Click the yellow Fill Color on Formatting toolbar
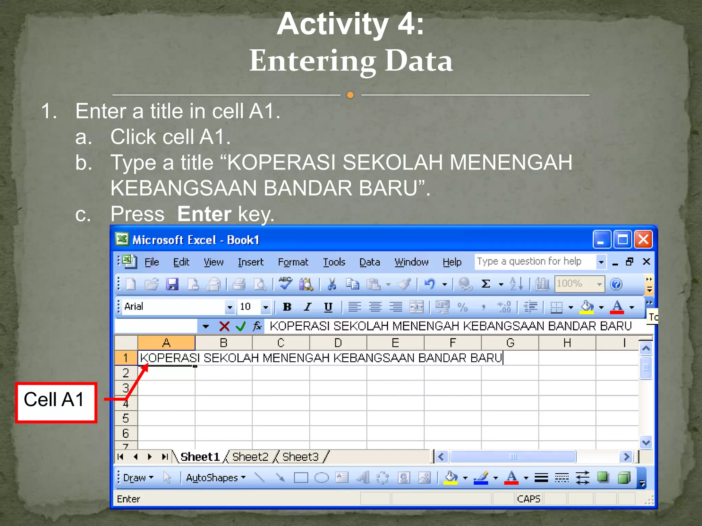The image size is (702, 526). pyautogui.click(x=586, y=307)
